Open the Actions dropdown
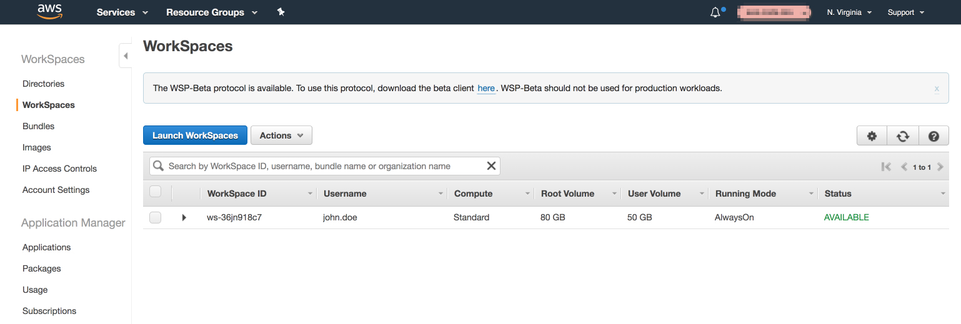961x324 pixels. [x=281, y=135]
